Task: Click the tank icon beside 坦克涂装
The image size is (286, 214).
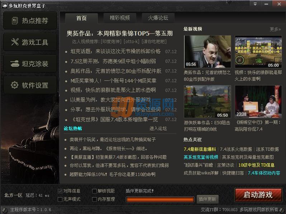Action: 15,64
